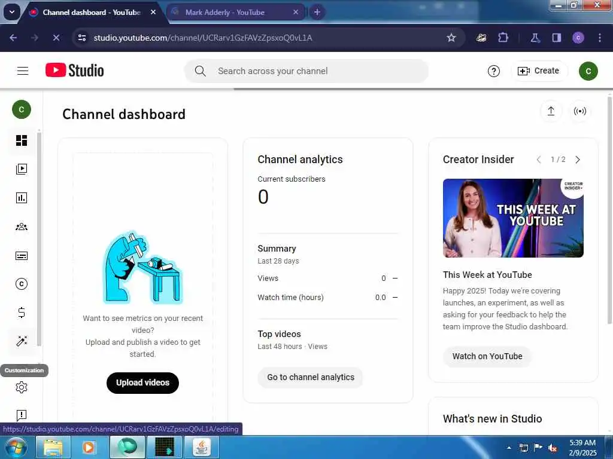Image resolution: width=613 pixels, height=459 pixels.
Task: Open the extension icon beside the star
Action: pyautogui.click(x=481, y=38)
